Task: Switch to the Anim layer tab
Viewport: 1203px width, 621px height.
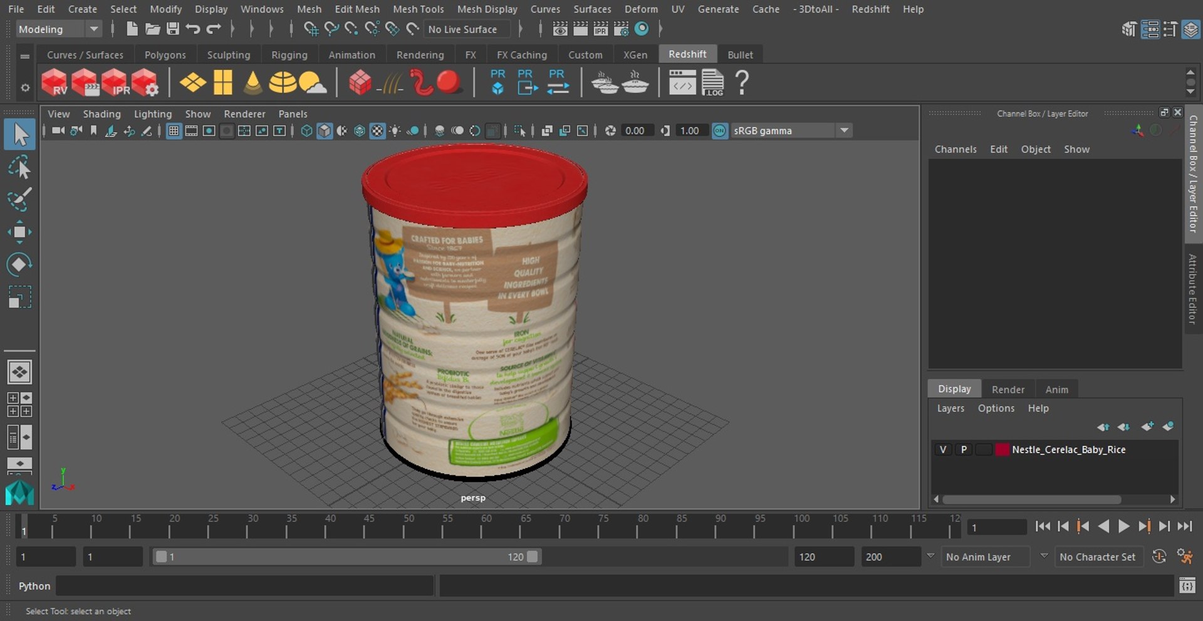Action: (1056, 389)
